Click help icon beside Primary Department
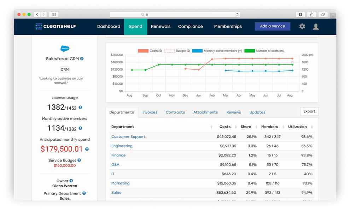 point(84,193)
